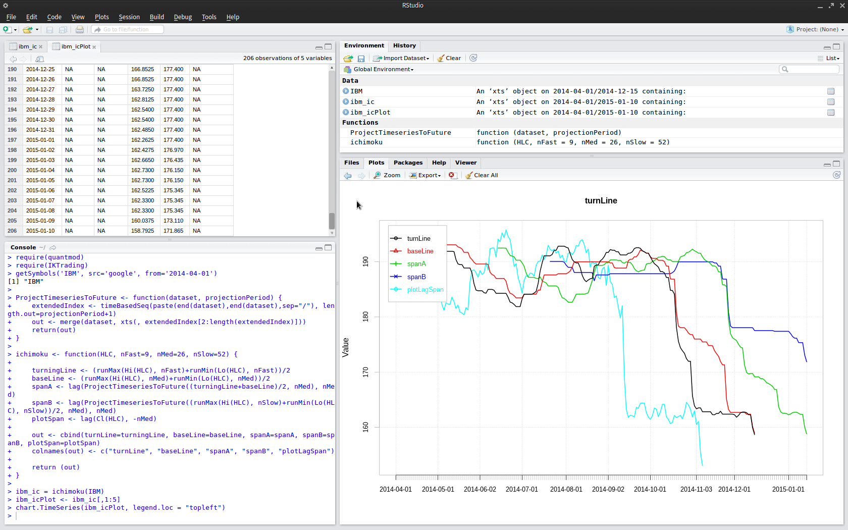Expand the ibm_ic object details
This screenshot has width=848, height=530.
[x=346, y=102]
